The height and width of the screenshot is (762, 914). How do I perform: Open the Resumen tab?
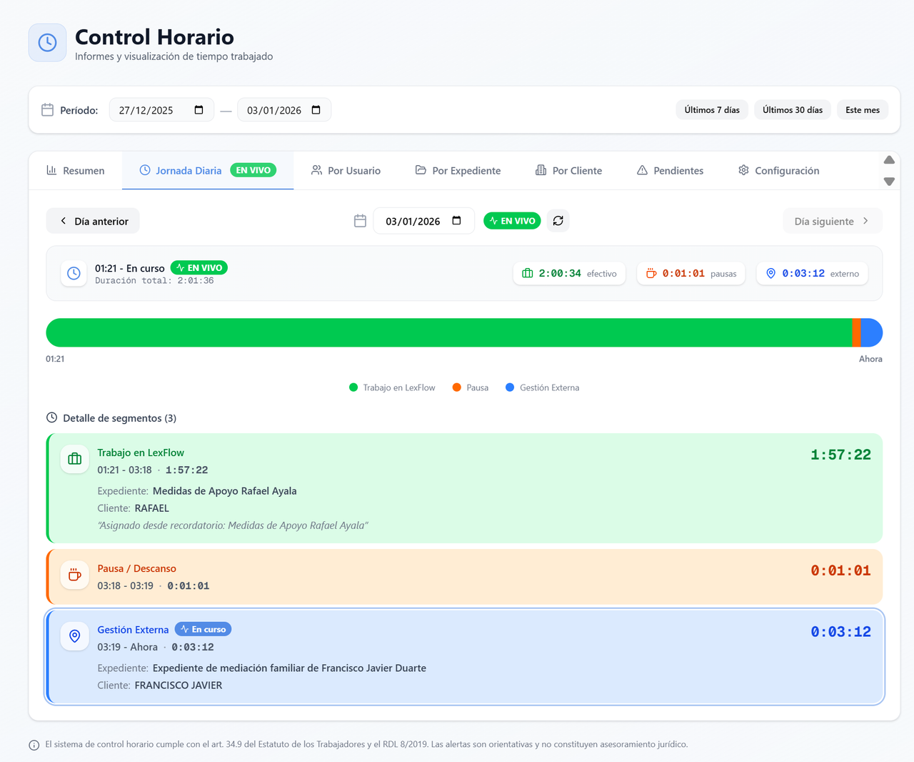(x=75, y=170)
